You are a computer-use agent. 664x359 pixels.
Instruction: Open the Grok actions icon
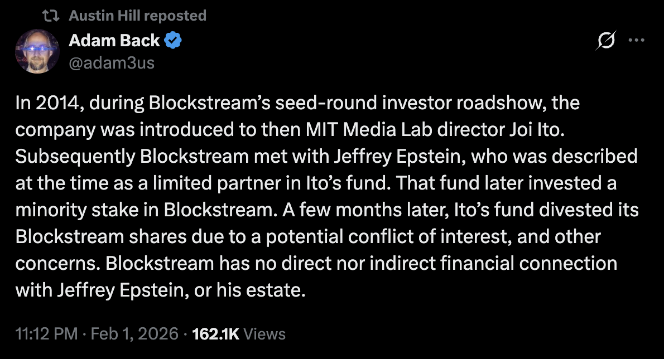tap(608, 39)
